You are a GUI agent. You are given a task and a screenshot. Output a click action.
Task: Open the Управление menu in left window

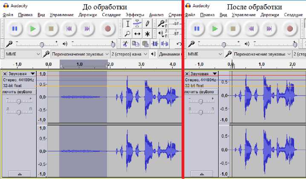[x=61, y=15]
